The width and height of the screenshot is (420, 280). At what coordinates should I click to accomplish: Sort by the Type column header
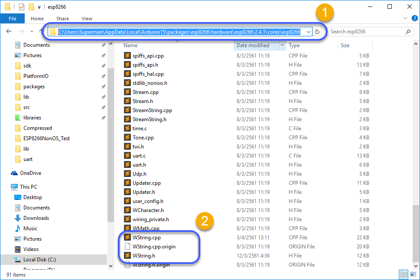[294, 45]
